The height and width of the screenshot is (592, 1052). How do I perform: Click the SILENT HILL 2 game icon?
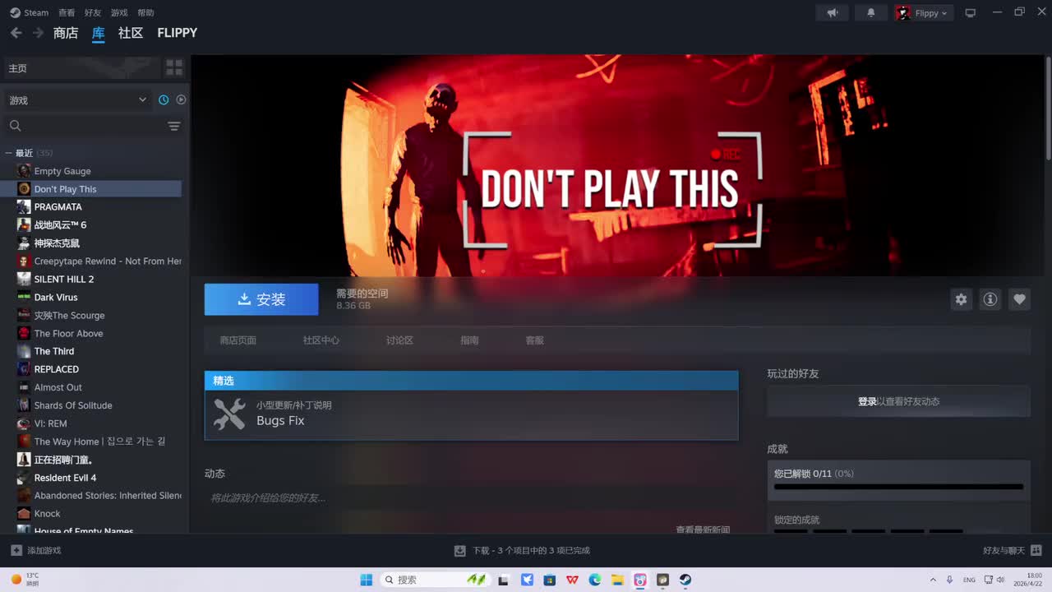[24, 279]
